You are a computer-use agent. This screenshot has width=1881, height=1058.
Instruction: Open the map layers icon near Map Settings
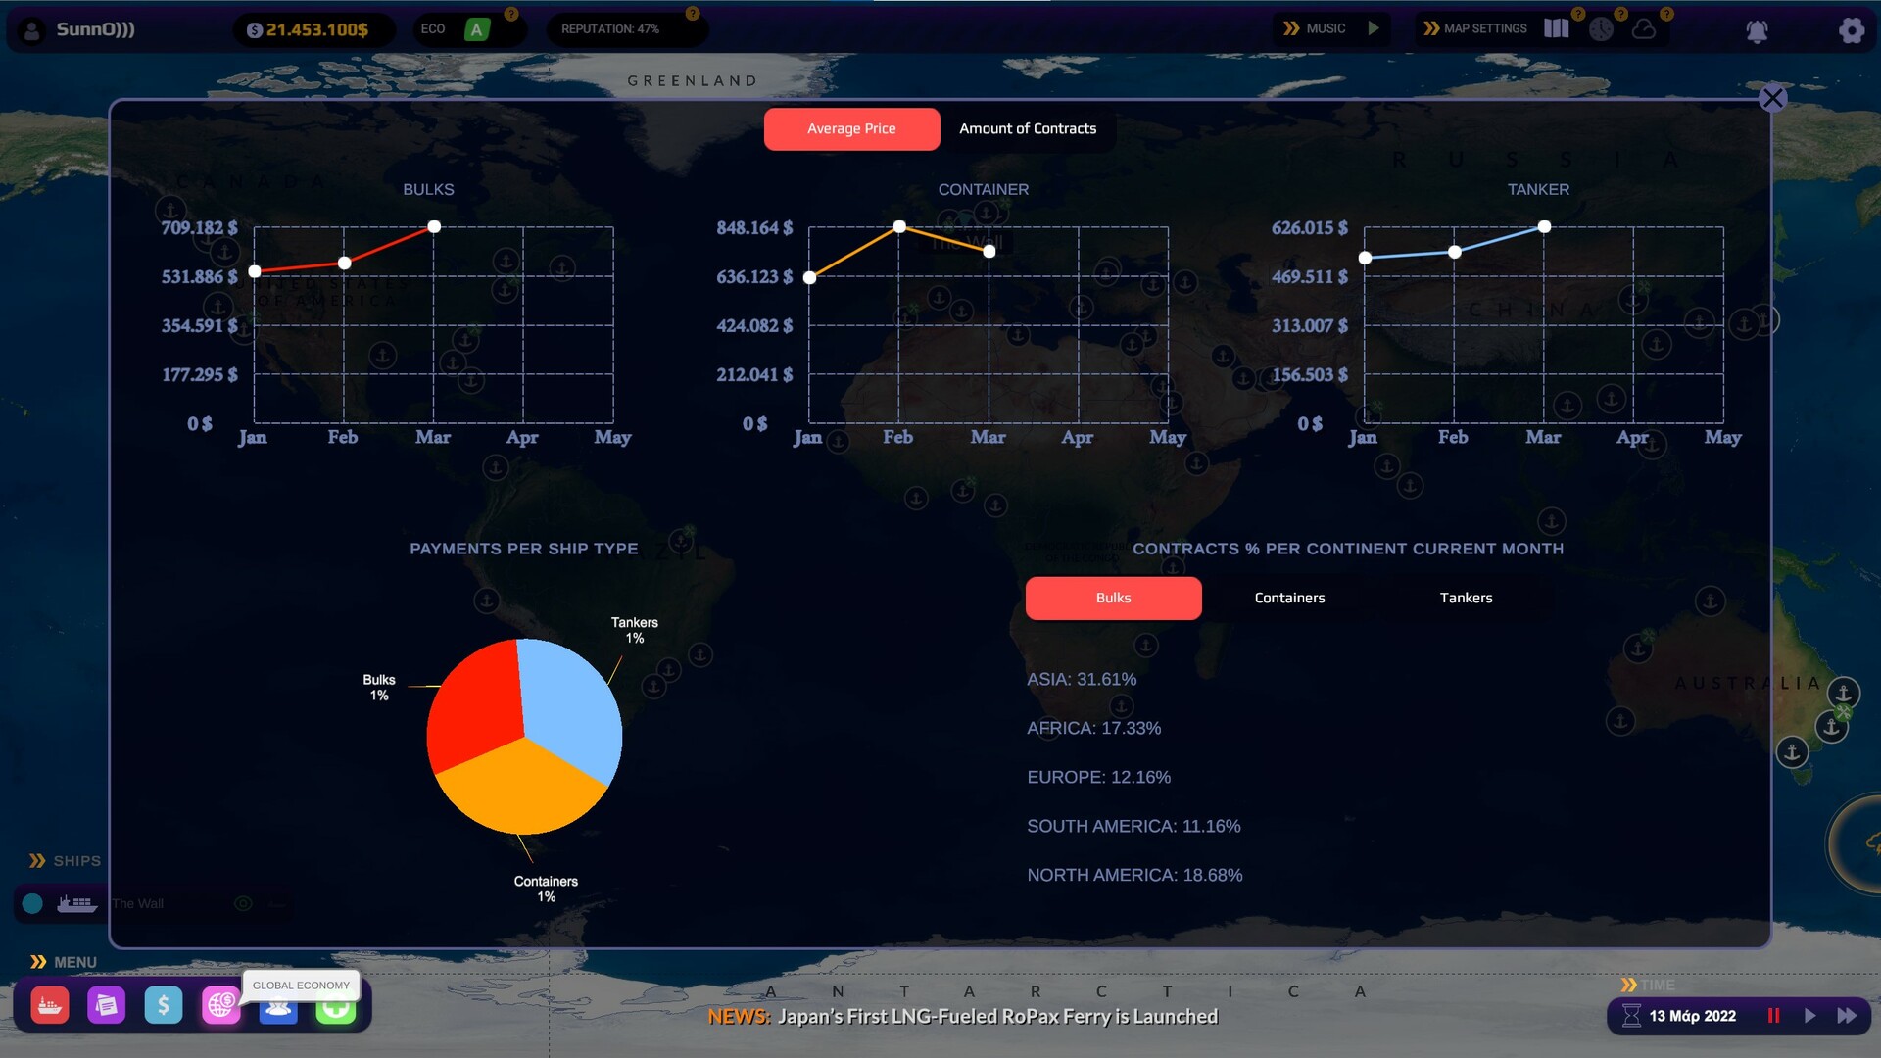tap(1556, 28)
